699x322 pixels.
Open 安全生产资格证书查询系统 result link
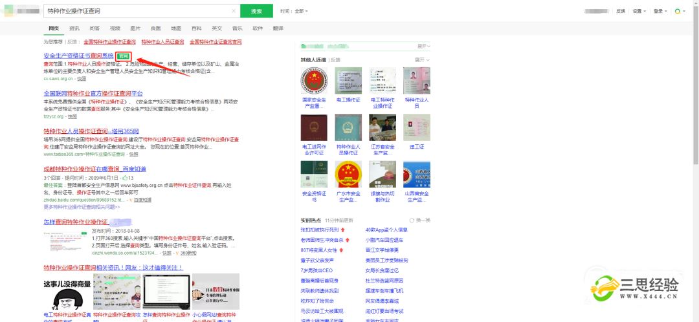(x=78, y=56)
